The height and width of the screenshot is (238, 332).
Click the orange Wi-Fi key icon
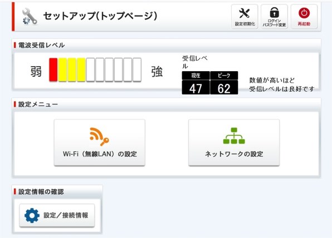[x=99, y=137]
